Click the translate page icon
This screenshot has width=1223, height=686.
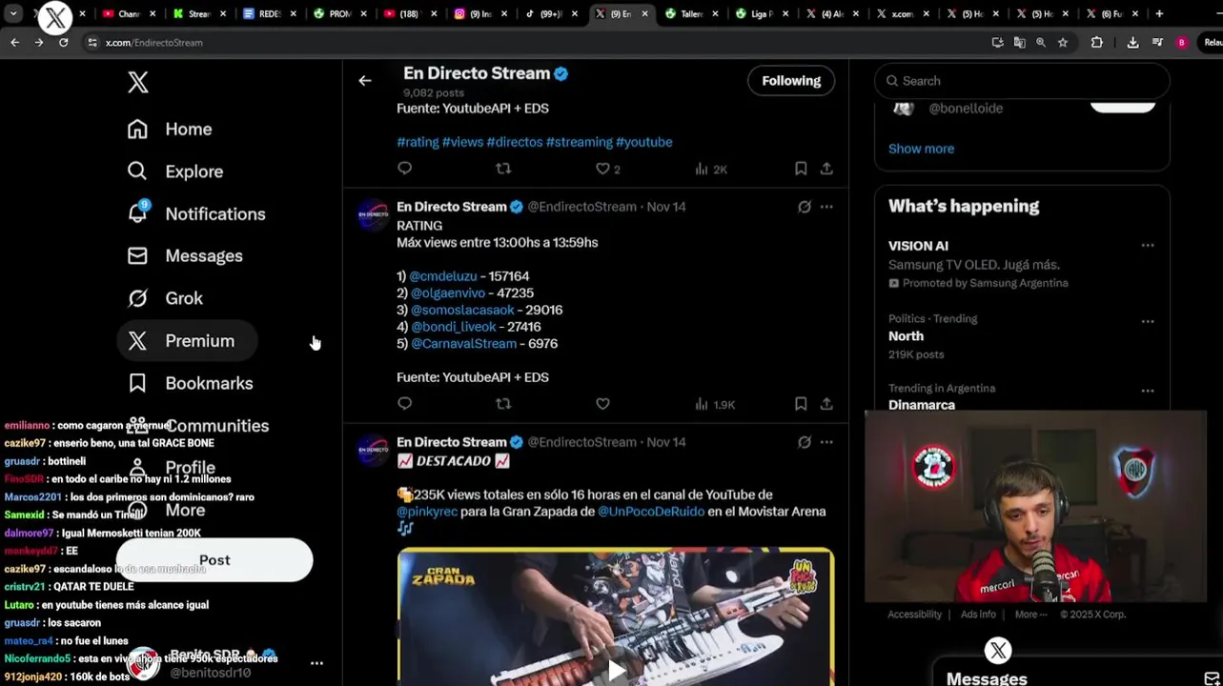click(1019, 43)
